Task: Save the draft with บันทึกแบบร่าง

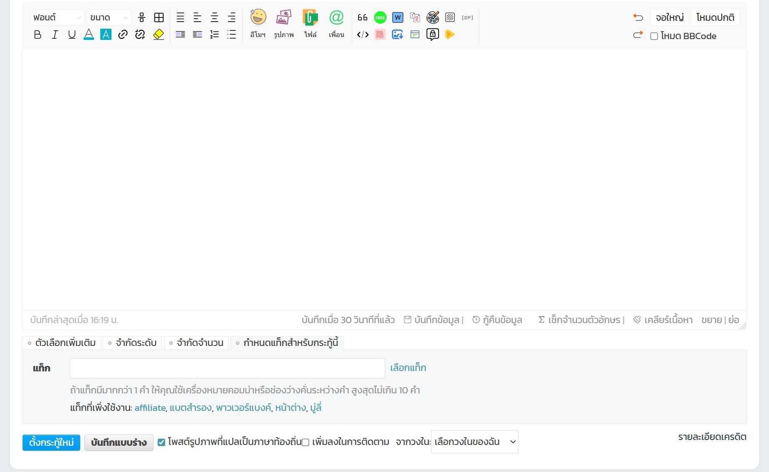Action: [119, 442]
